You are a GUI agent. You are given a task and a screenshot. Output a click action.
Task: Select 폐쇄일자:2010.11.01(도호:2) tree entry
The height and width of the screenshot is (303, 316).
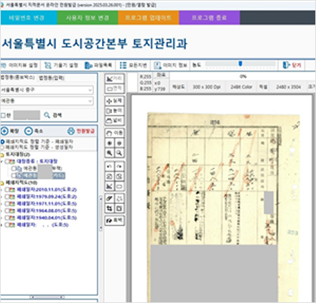(47, 190)
